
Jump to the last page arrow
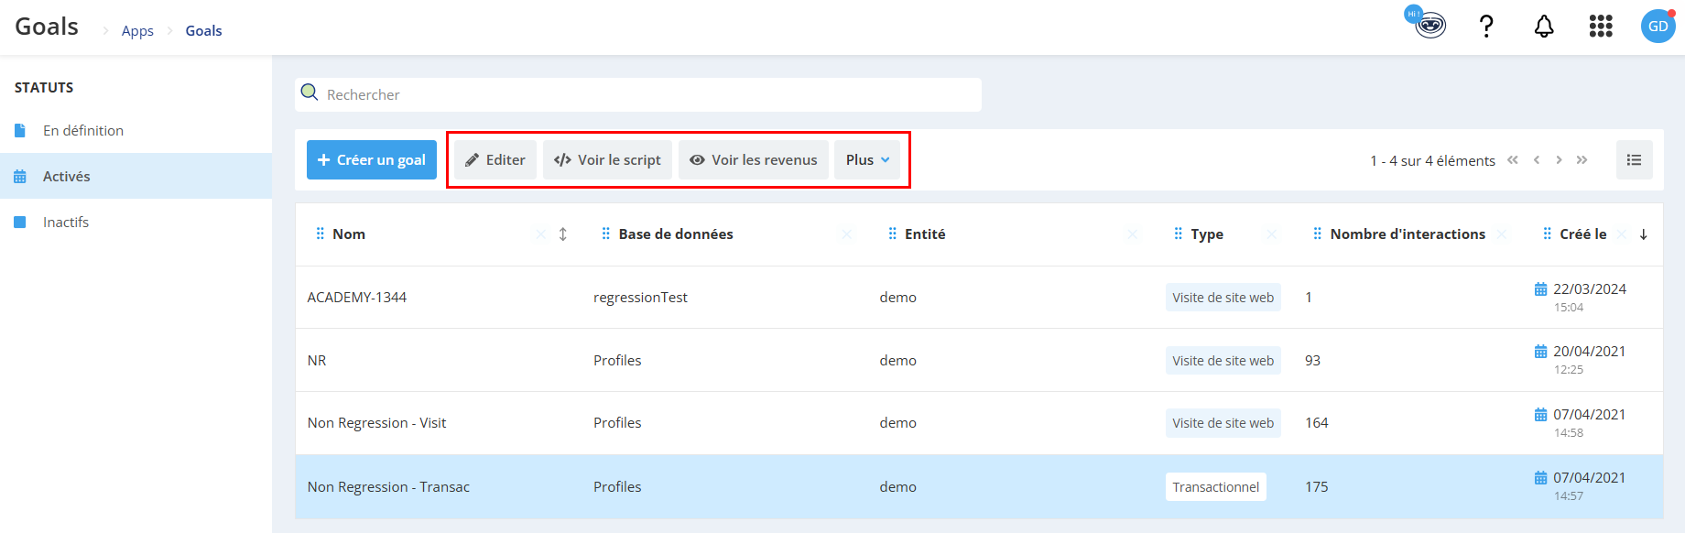pos(1582,160)
